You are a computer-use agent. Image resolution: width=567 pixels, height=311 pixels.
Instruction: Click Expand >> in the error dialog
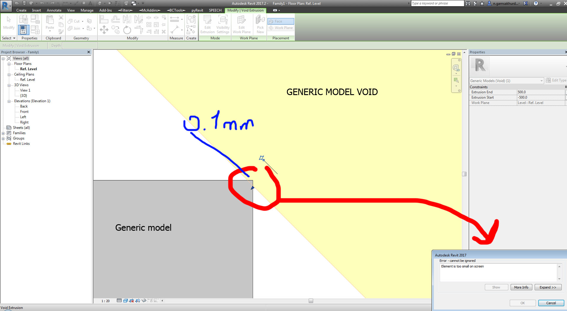click(548, 287)
